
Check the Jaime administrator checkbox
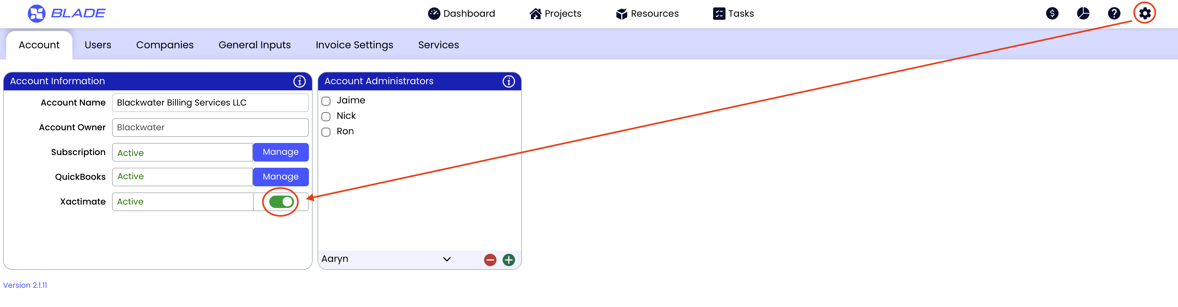[x=326, y=101]
